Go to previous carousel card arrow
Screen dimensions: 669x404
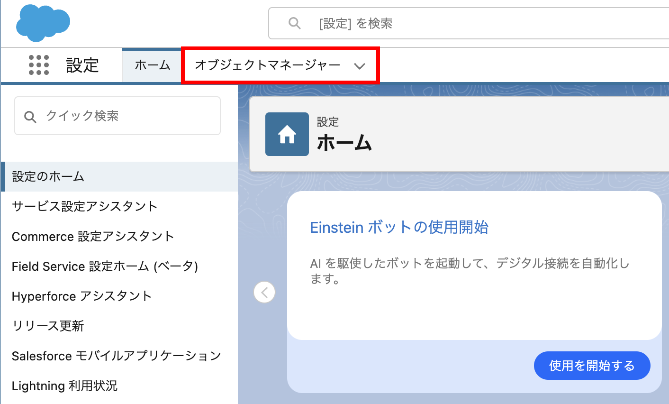[264, 292]
